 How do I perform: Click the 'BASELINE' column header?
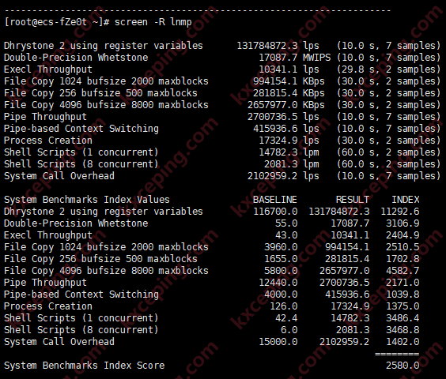275,200
